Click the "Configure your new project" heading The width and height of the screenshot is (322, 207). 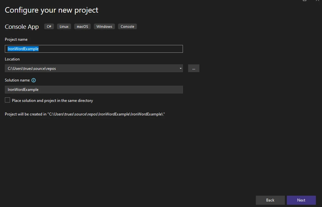tap(52, 10)
